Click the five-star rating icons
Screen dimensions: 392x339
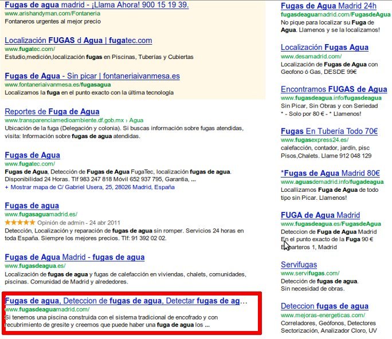click(20, 222)
